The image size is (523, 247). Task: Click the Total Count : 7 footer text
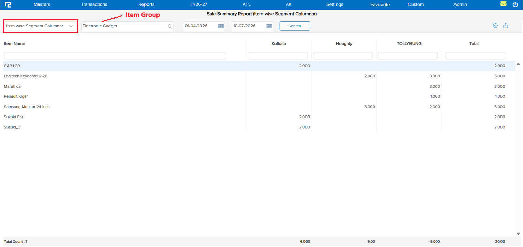16,242
